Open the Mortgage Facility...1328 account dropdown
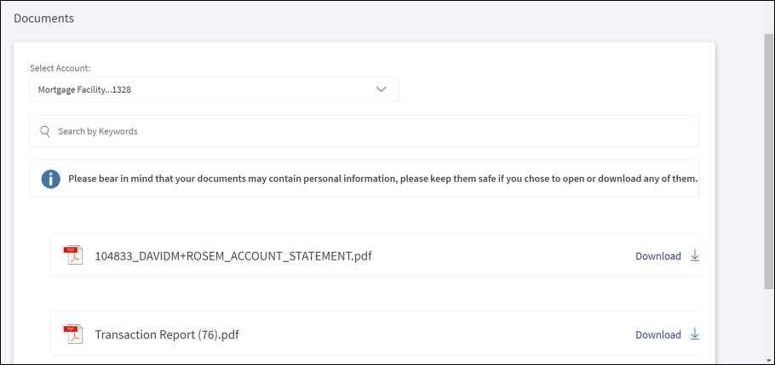The height and width of the screenshot is (365, 775). point(214,89)
